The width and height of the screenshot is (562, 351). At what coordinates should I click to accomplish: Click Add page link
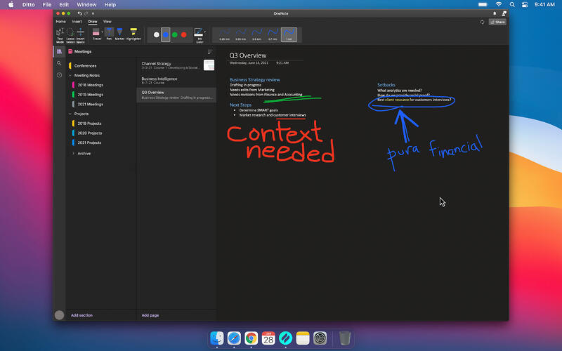[x=150, y=315]
